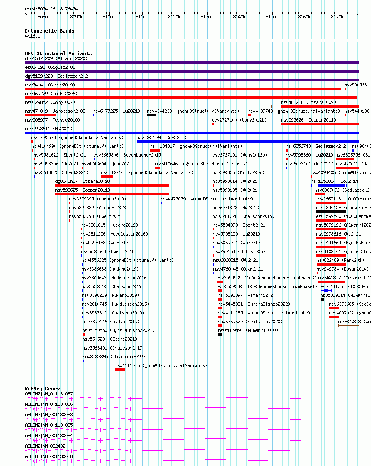
Task: Click the dgv643n27 (Itsara2009) label
Action: click(x=83, y=181)
